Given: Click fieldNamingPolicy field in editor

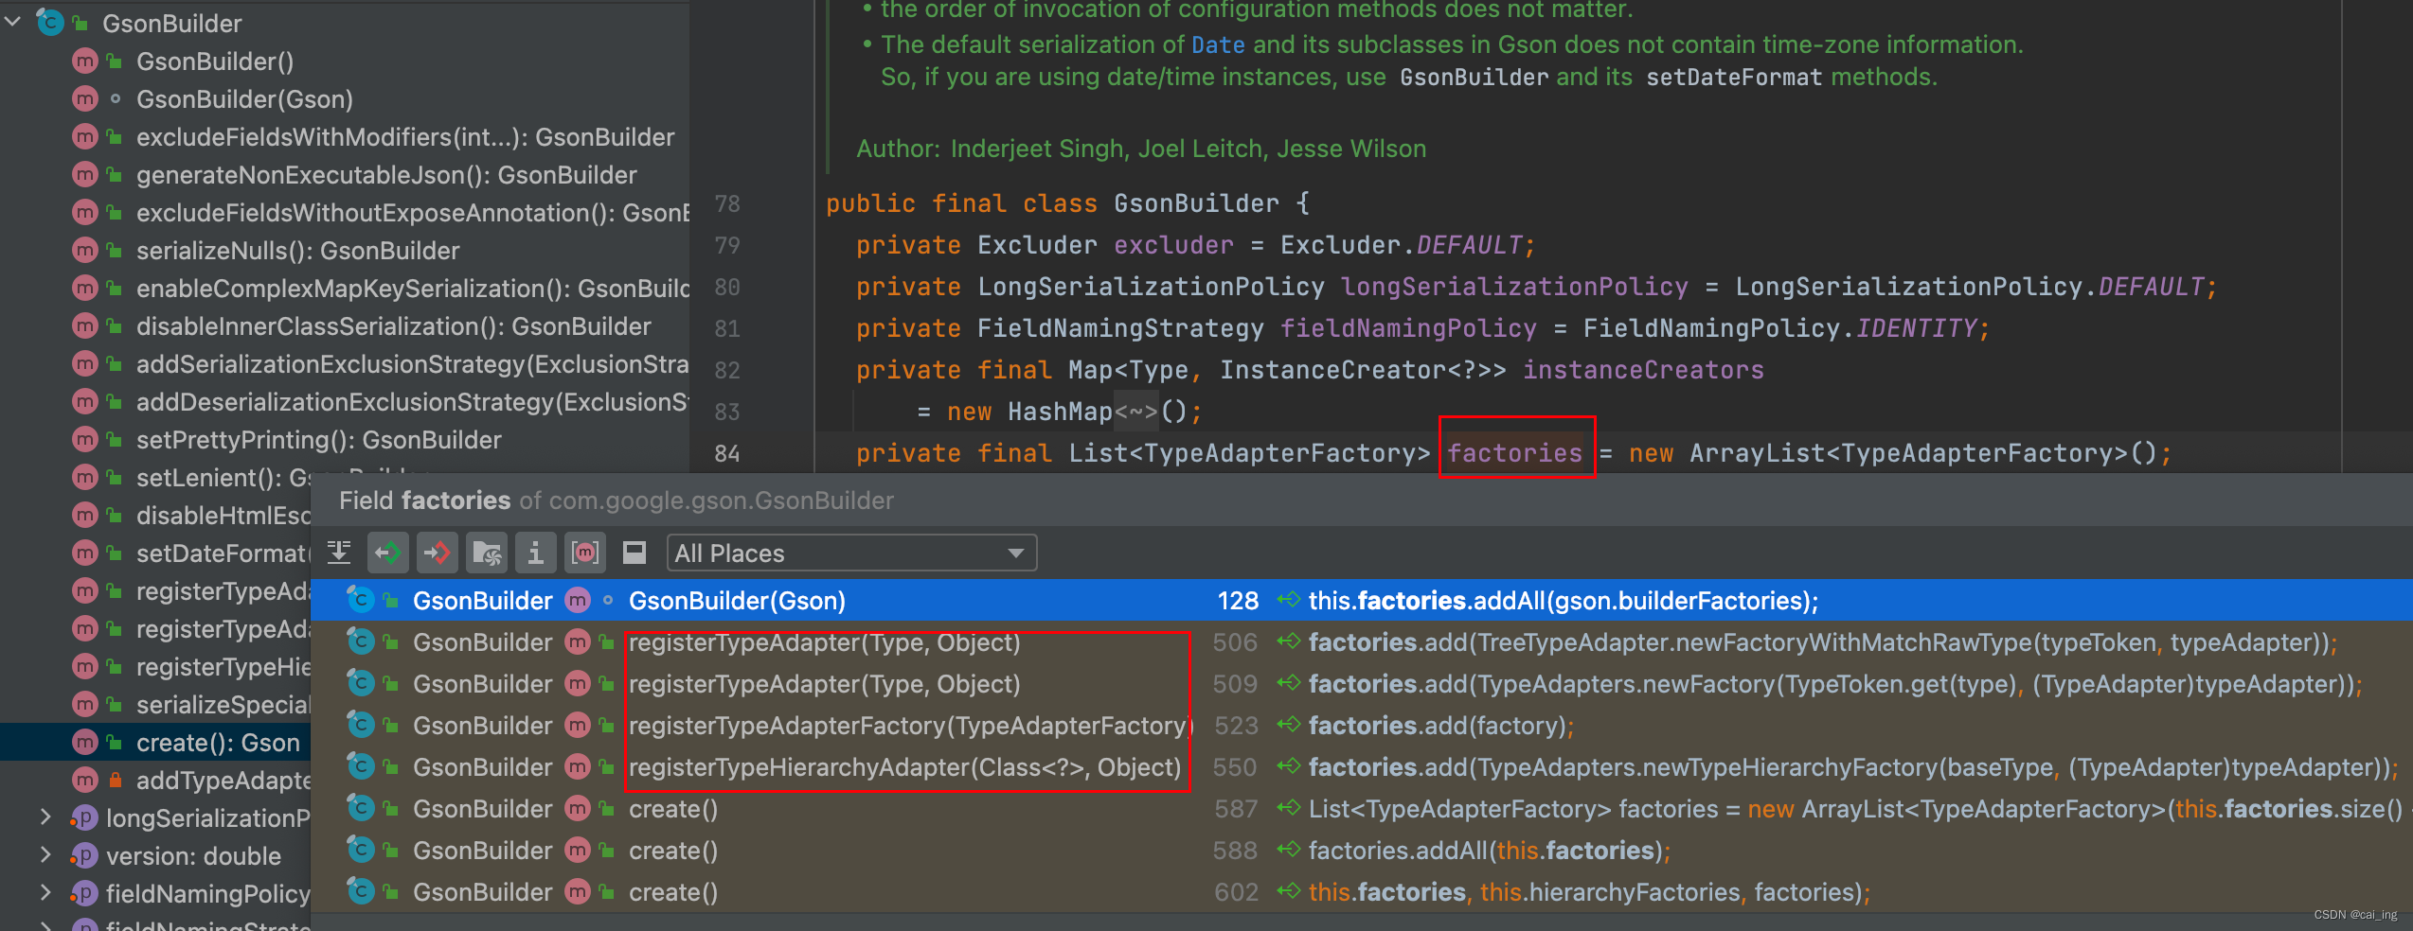Looking at the screenshot, I should tap(1408, 328).
